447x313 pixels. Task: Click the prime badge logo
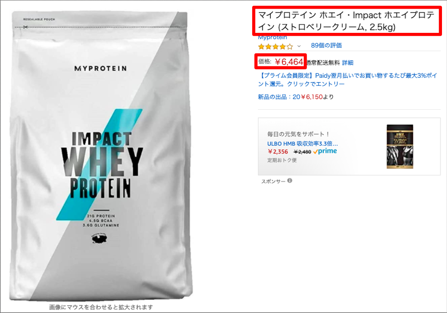tap(325, 151)
